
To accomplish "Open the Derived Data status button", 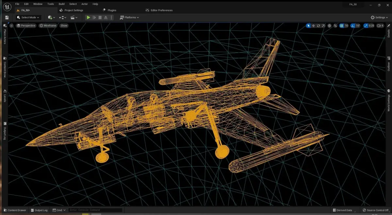I will coord(343,210).
